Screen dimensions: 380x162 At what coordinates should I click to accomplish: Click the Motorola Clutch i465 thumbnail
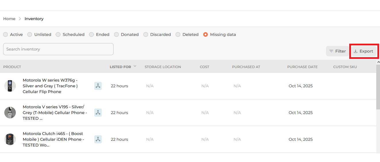[10, 139]
